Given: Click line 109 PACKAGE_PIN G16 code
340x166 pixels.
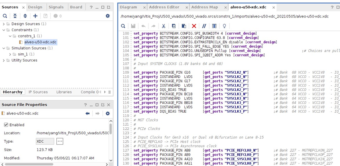Looking at the screenshot, I should 191,72.
